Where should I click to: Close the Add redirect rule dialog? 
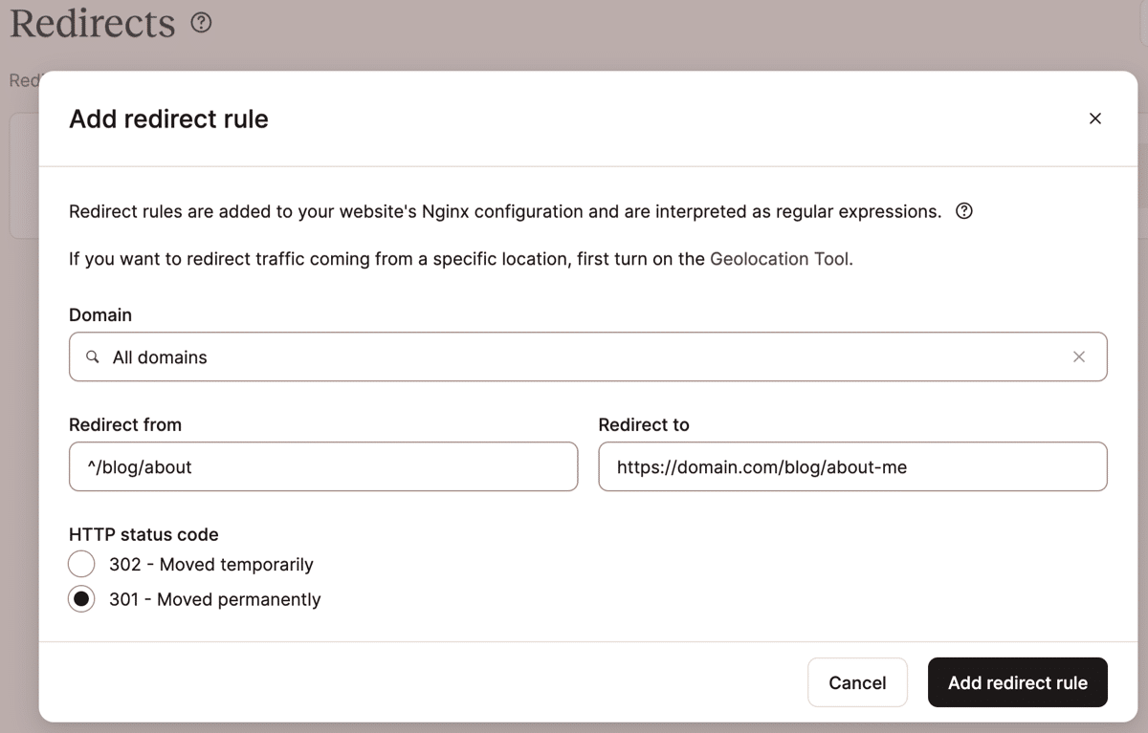tap(1095, 119)
